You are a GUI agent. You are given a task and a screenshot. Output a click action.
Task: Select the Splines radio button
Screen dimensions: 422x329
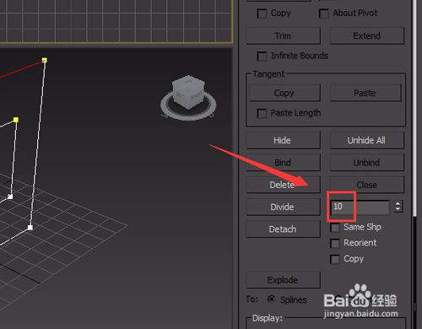271,299
